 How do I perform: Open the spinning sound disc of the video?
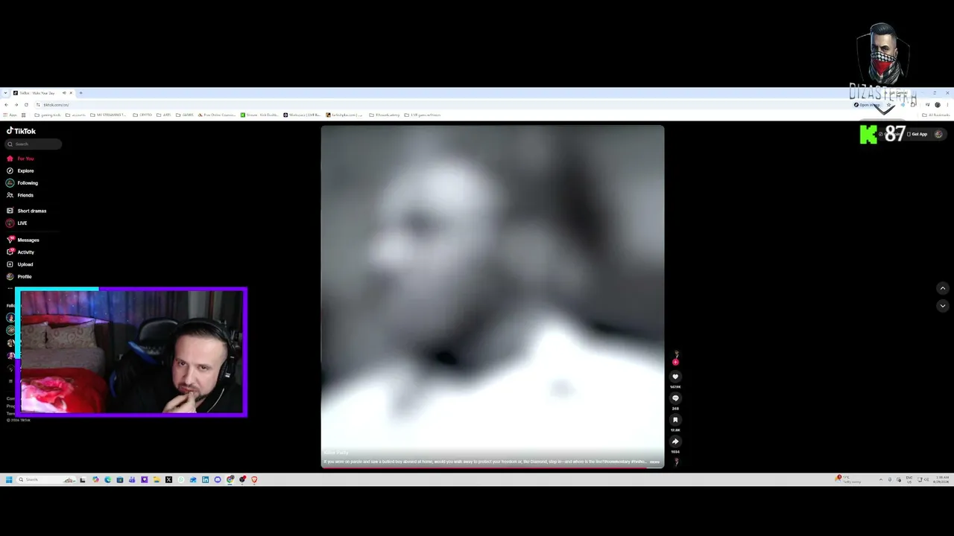click(x=676, y=462)
